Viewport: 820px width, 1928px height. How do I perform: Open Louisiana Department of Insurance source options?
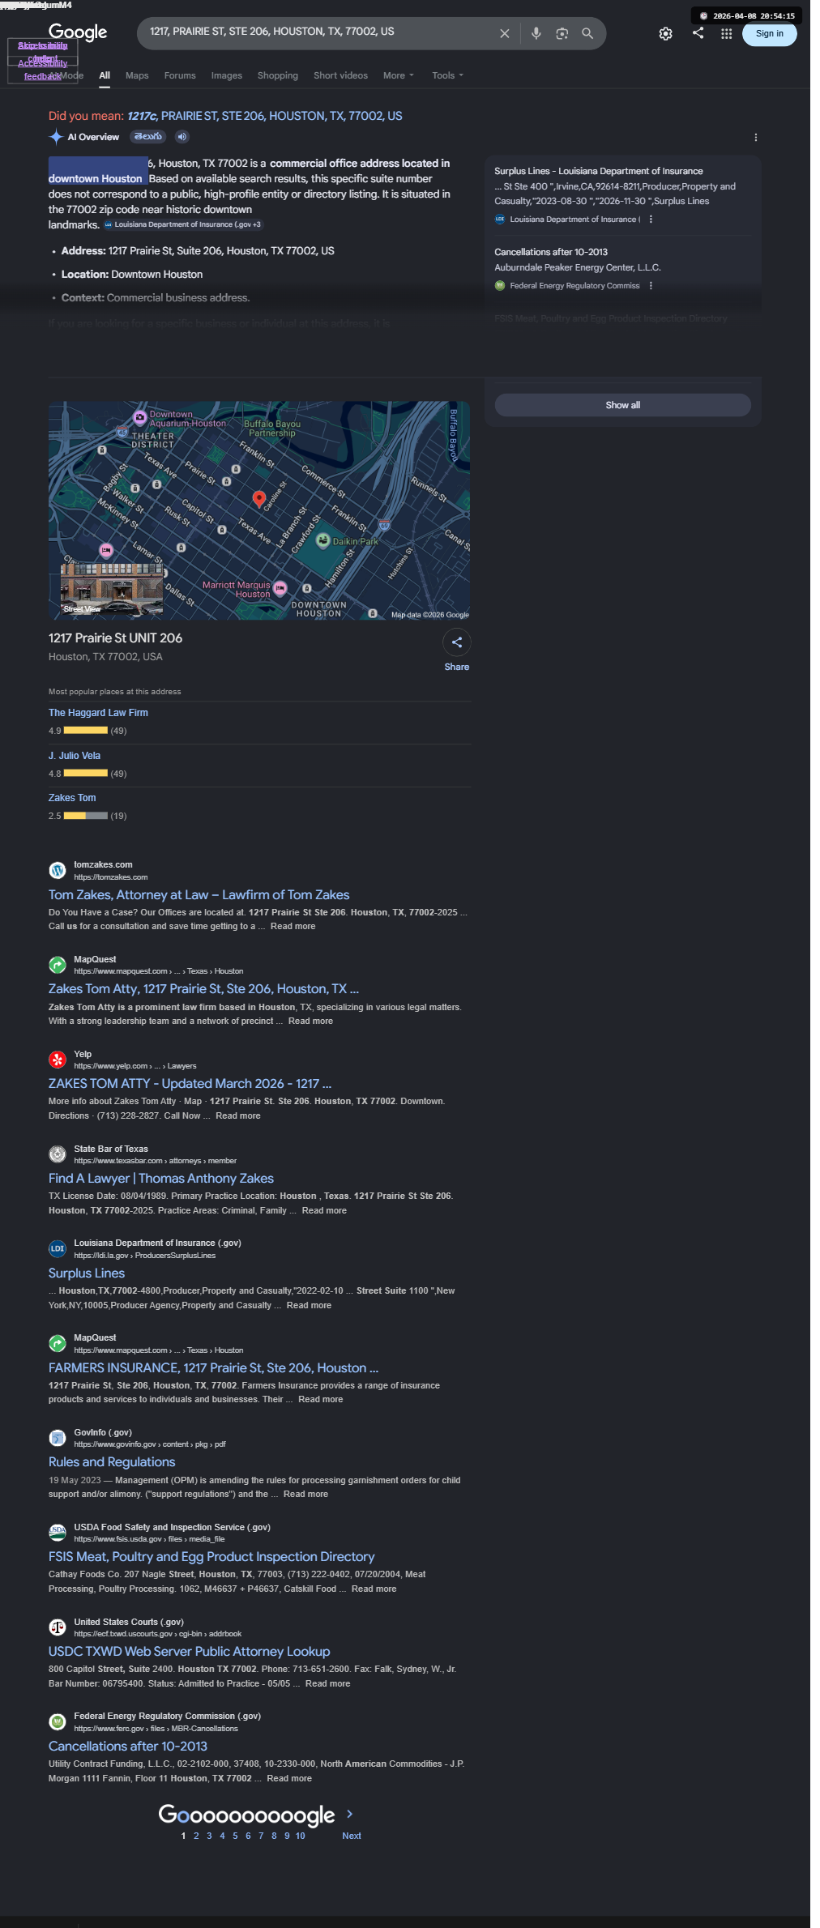coord(651,220)
